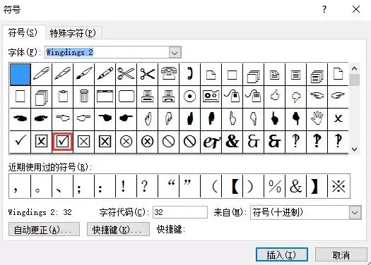
Task: Pick the rotary telephone symbol
Action: tap(168, 74)
